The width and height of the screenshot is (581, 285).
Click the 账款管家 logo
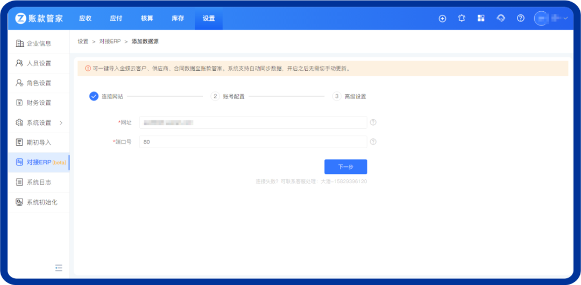click(x=39, y=18)
